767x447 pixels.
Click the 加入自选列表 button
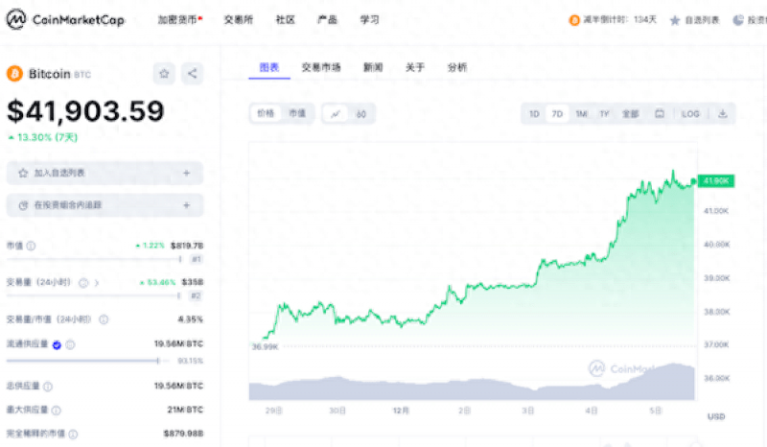coord(105,173)
